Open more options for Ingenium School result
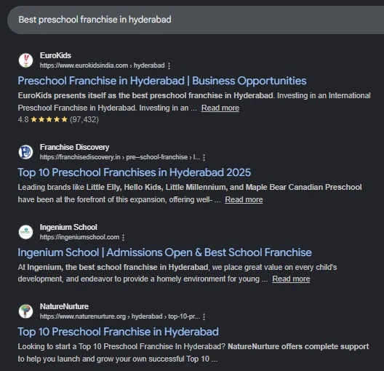 (x=123, y=237)
